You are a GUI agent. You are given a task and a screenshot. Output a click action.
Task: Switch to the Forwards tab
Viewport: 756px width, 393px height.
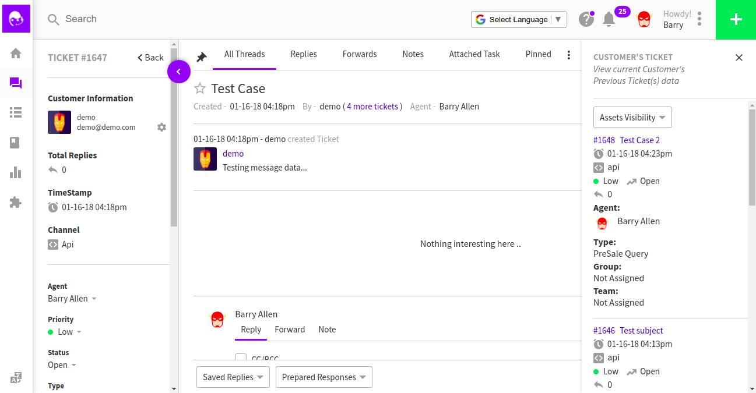coord(359,54)
